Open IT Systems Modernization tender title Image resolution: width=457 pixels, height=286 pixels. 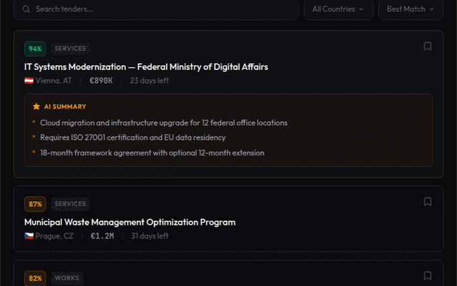click(x=146, y=67)
